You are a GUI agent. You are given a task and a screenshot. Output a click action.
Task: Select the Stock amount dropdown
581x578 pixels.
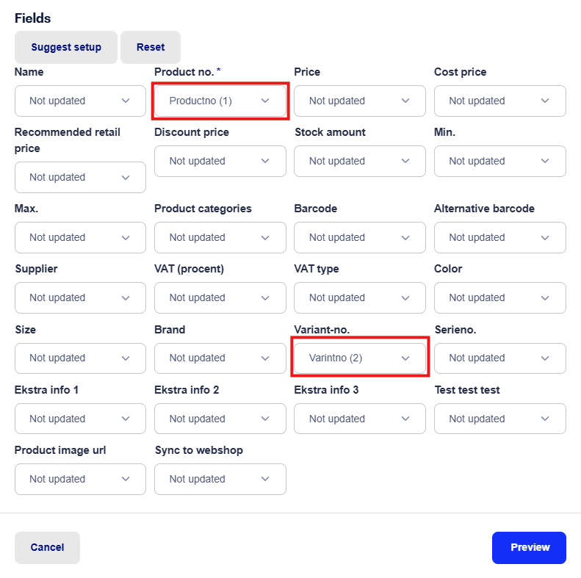360,161
